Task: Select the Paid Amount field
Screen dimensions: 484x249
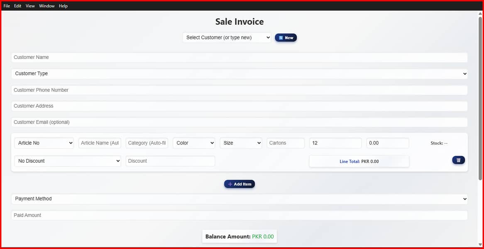Action: [240, 215]
